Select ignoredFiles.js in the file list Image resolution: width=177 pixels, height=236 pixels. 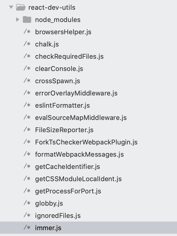coord(58,215)
